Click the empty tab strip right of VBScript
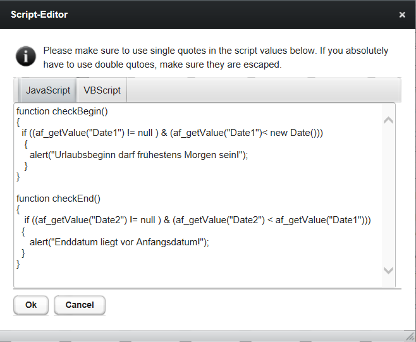Image resolution: width=416 pixels, height=342 pixels. click(264, 90)
